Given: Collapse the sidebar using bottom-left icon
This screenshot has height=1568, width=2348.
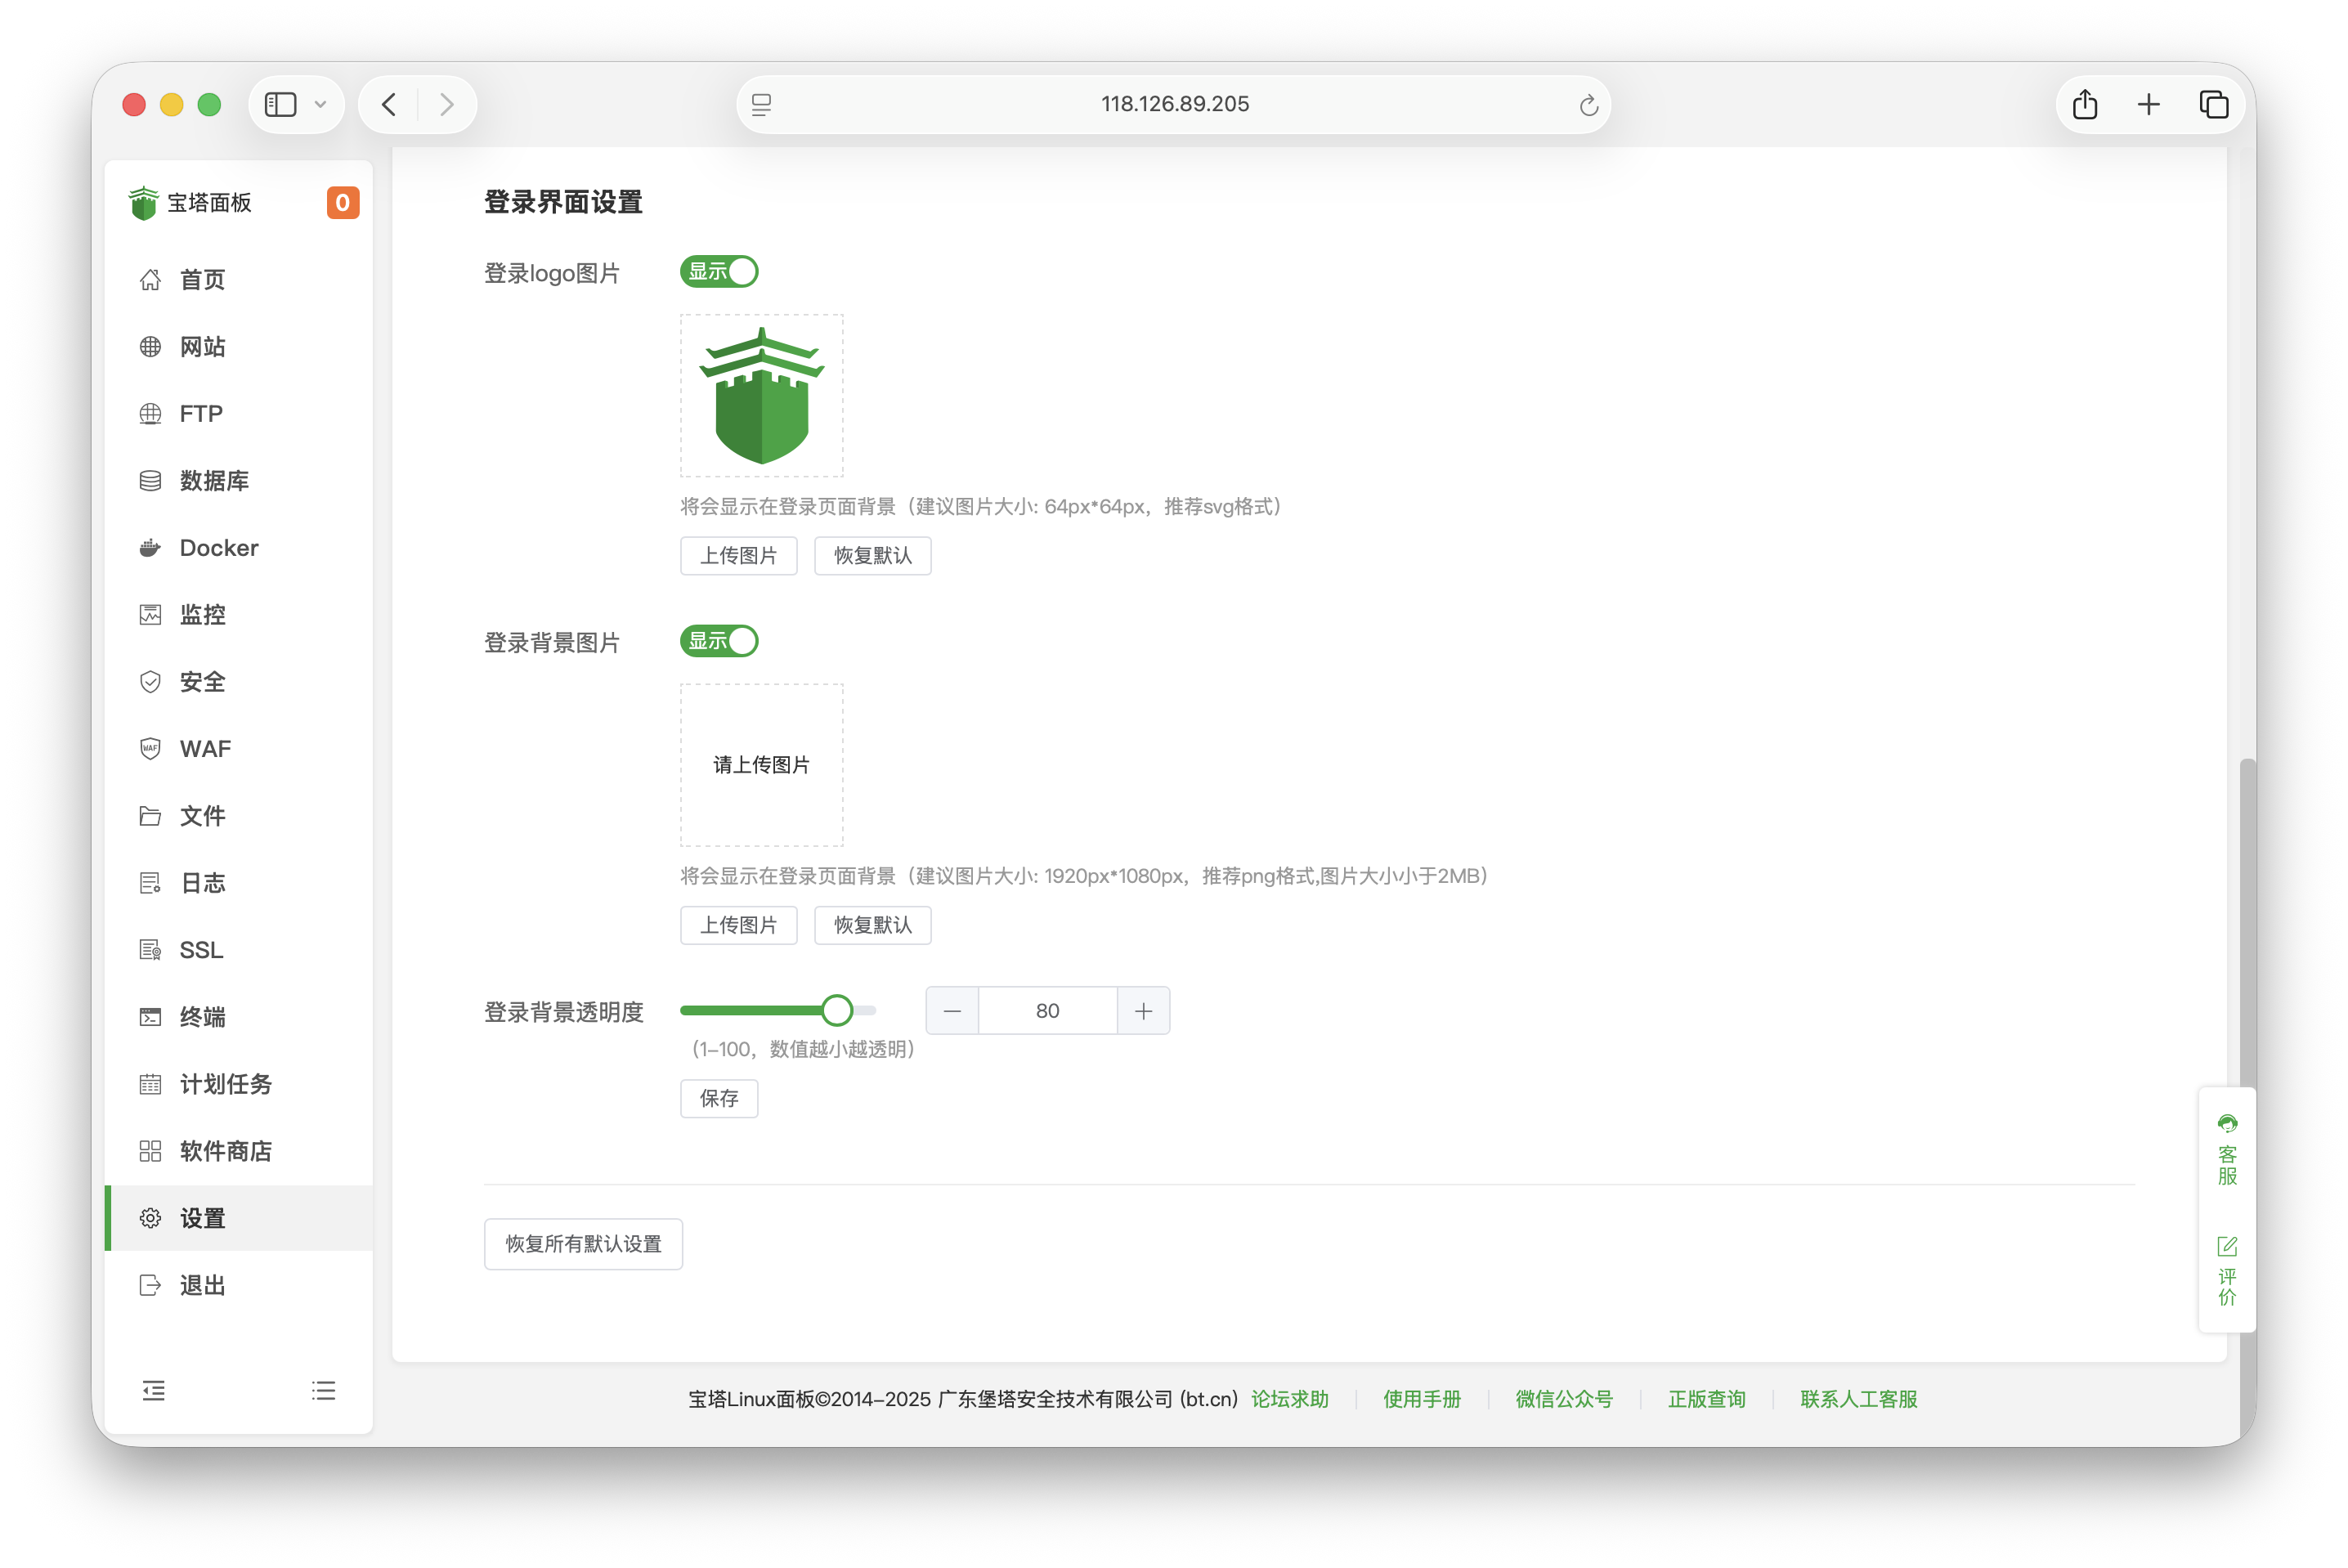Looking at the screenshot, I should 154,1390.
